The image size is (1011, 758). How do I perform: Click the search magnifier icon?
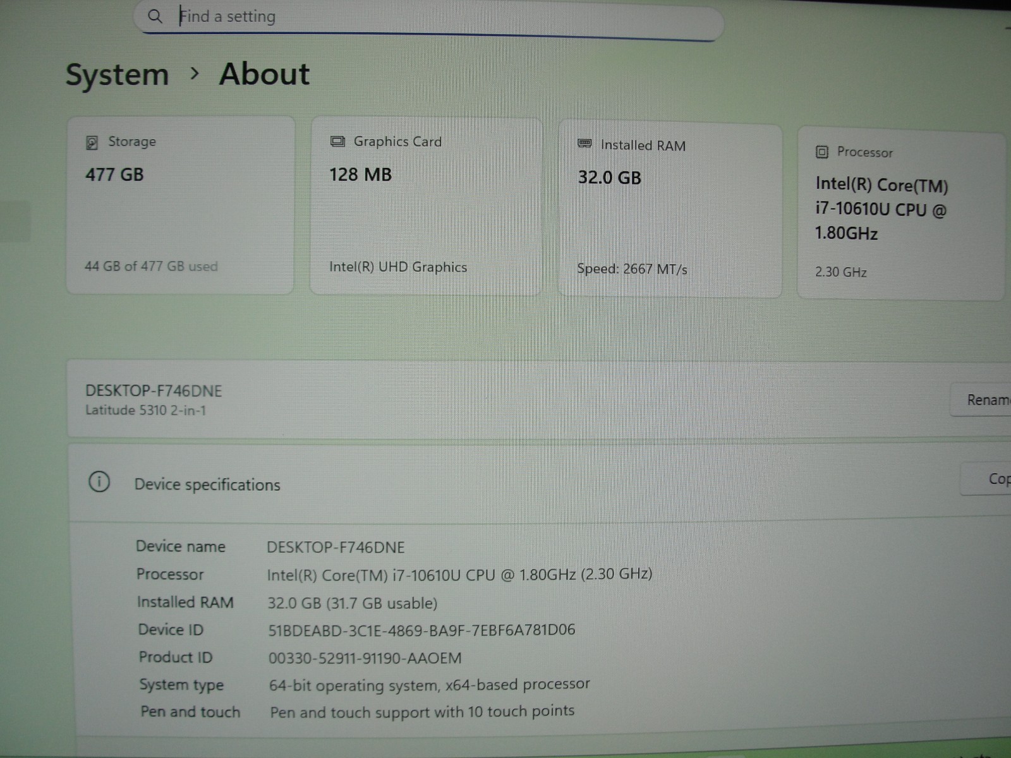(155, 16)
